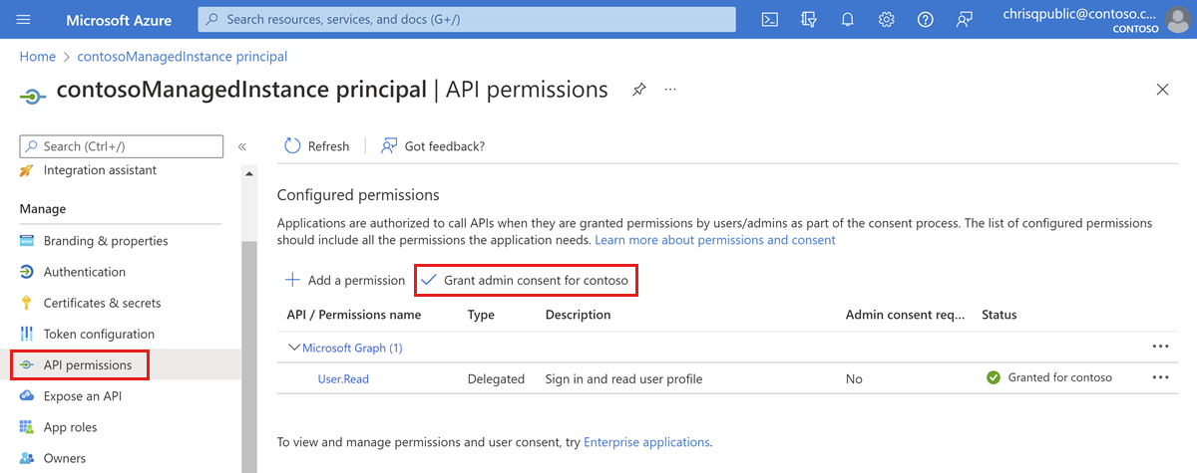Viewport: 1197px width, 473px height.
Task: Open the Enterprise applications link
Action: coord(646,442)
